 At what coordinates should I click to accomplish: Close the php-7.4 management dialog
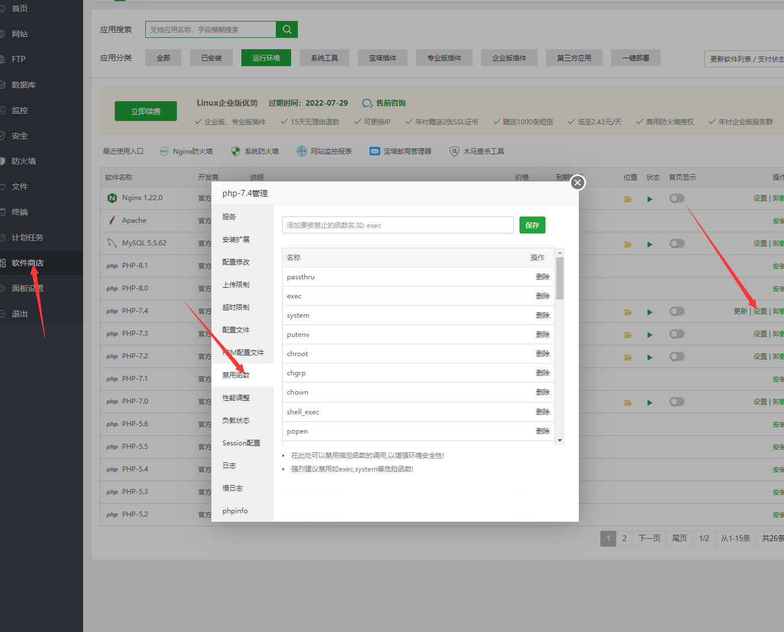click(578, 183)
